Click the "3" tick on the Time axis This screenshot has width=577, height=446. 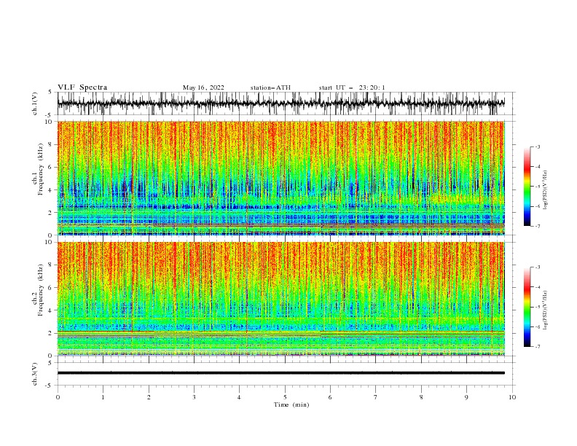pos(194,397)
